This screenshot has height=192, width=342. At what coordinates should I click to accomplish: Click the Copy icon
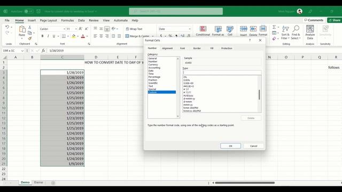30,33
